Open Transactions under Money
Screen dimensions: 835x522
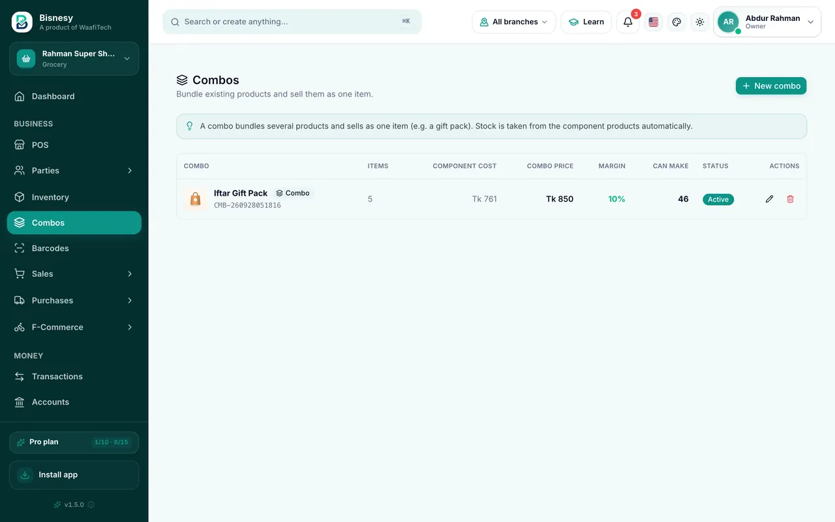coord(74,376)
